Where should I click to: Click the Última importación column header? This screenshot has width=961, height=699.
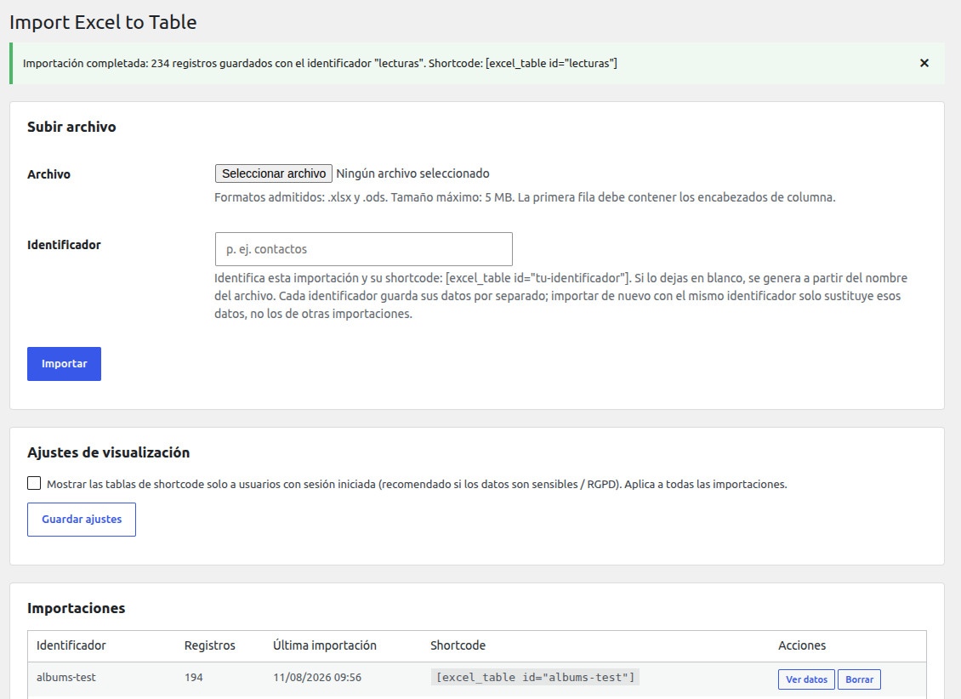click(325, 645)
